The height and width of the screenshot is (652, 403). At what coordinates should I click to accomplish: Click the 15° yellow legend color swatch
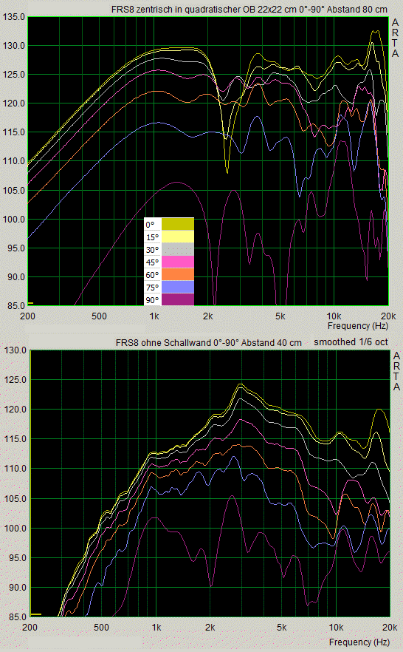tap(178, 237)
